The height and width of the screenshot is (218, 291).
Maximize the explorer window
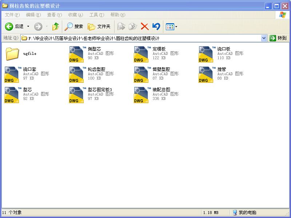tap(276, 6)
